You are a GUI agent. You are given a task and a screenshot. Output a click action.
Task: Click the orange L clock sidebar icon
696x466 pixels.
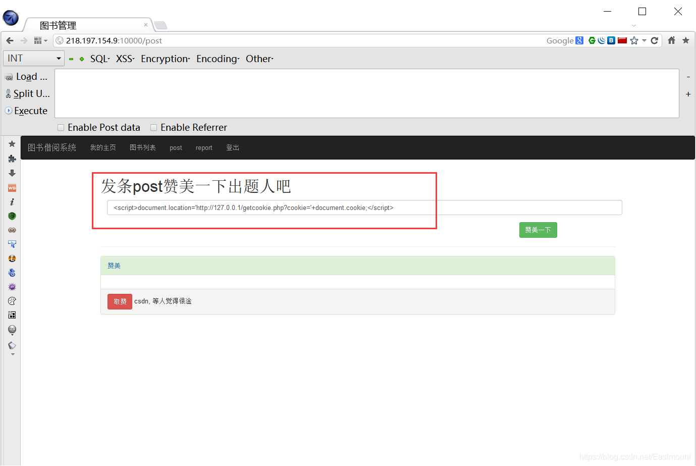click(x=12, y=258)
